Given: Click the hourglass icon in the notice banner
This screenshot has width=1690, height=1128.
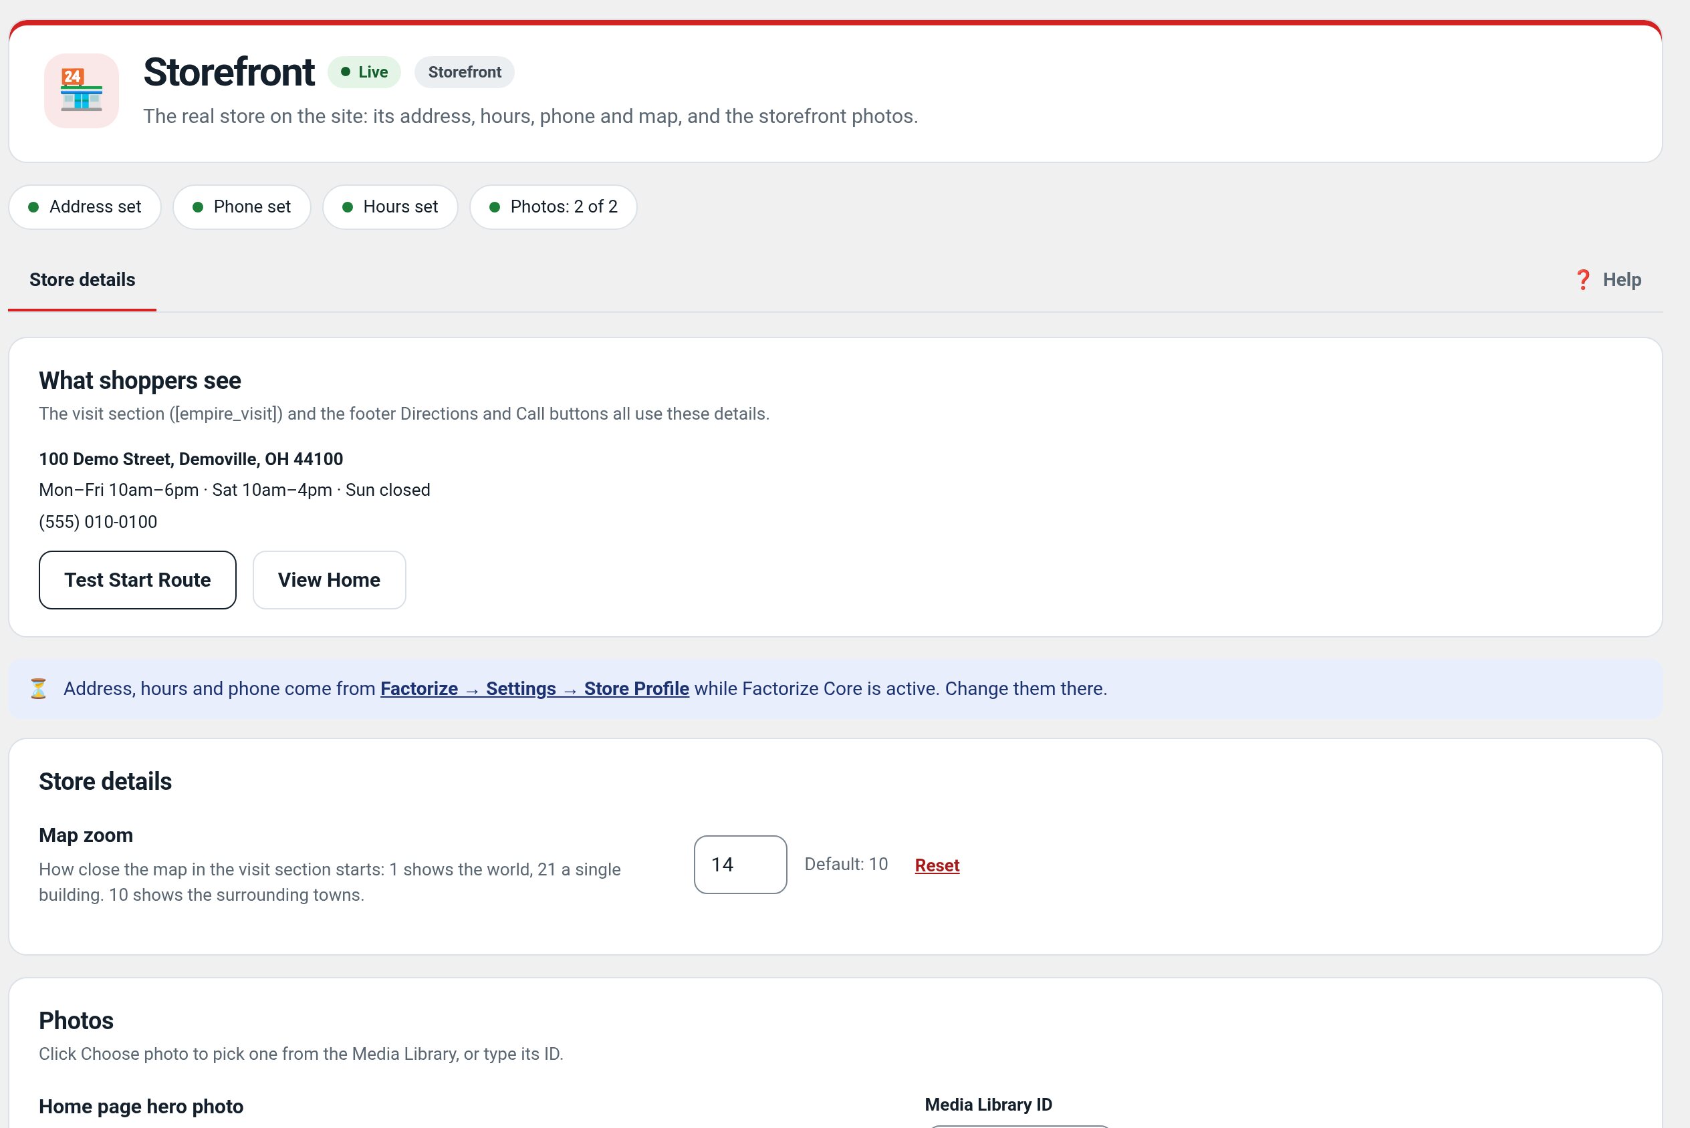Looking at the screenshot, I should coord(38,688).
